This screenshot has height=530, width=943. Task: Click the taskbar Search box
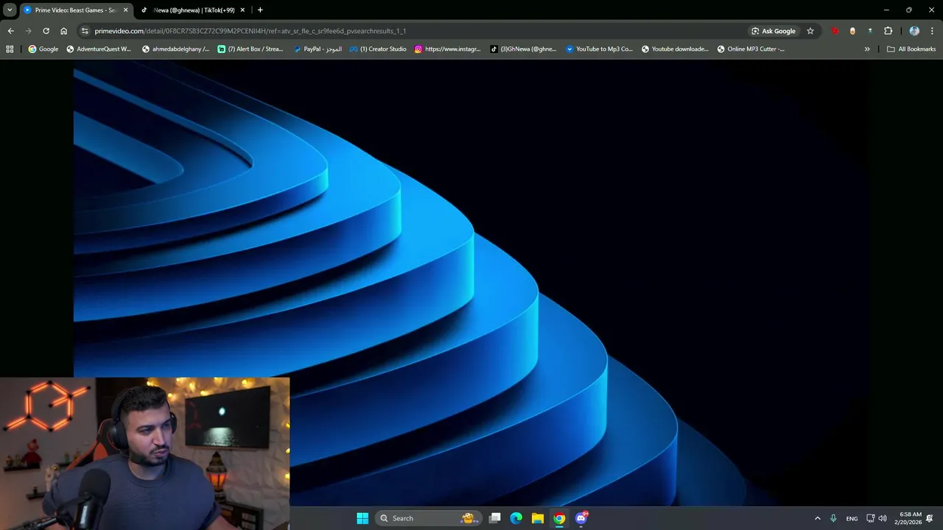pos(429,518)
